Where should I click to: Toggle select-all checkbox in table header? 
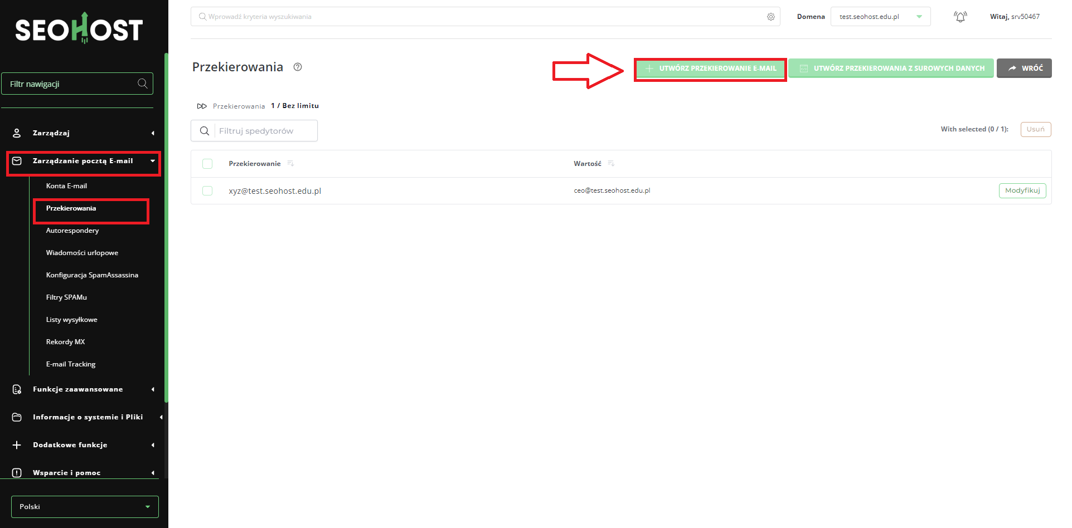pyautogui.click(x=207, y=164)
